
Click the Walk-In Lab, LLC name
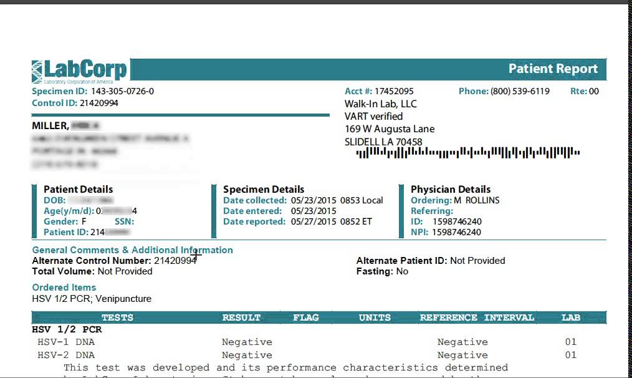[x=381, y=104]
